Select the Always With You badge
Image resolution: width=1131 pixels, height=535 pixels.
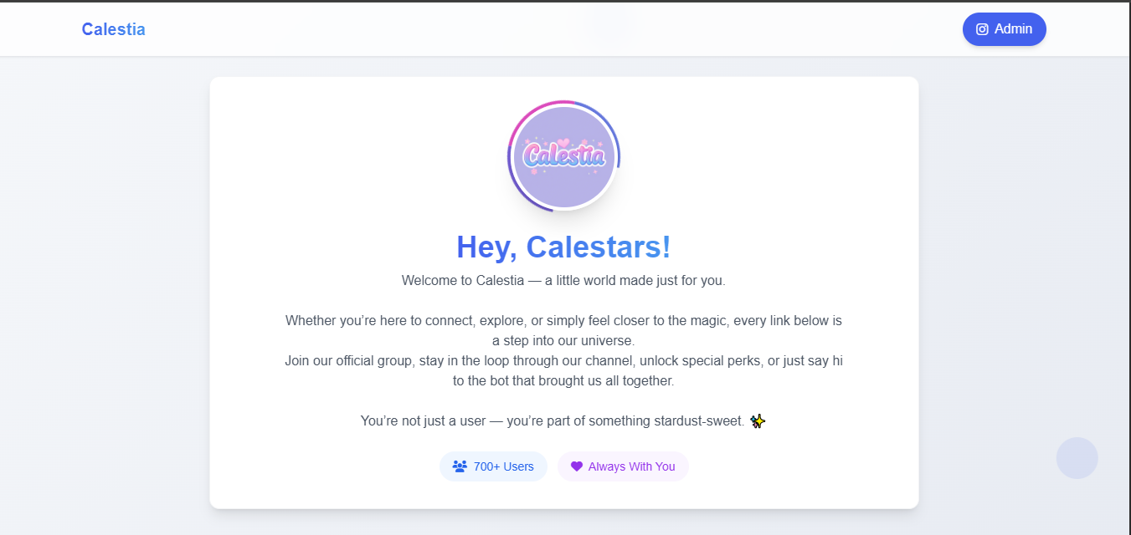pyautogui.click(x=623, y=466)
